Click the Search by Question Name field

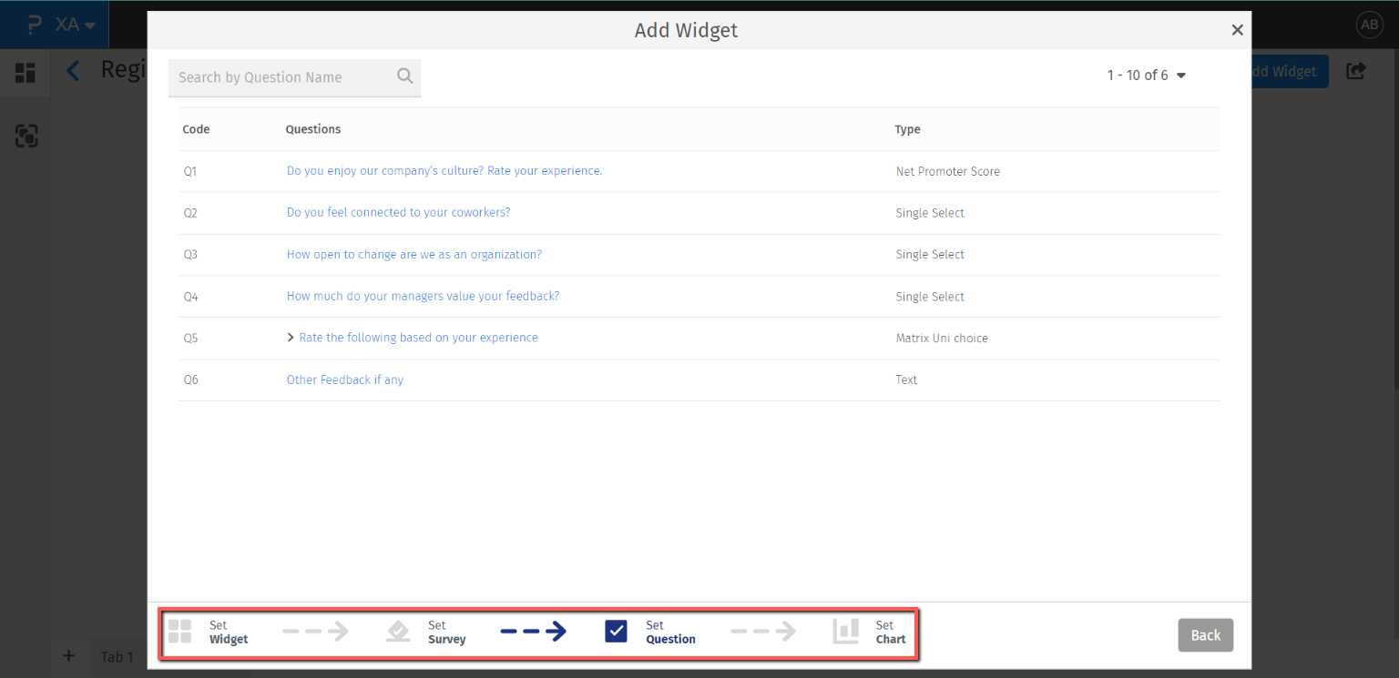[x=282, y=77]
